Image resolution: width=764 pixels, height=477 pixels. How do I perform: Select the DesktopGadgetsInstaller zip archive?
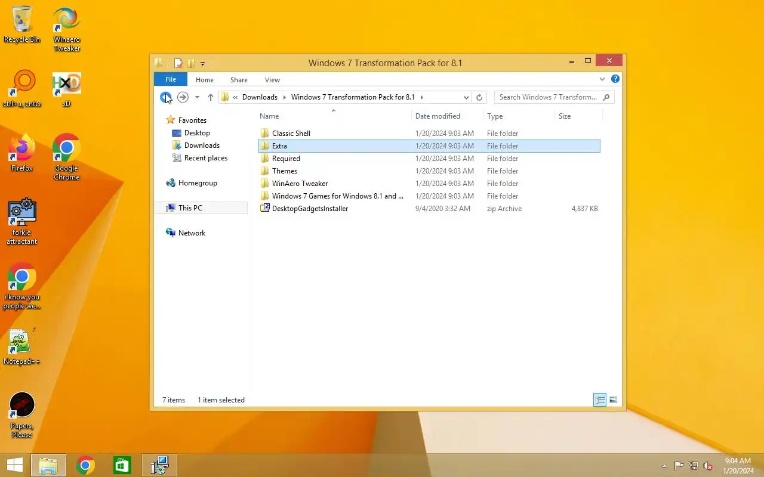point(429,209)
